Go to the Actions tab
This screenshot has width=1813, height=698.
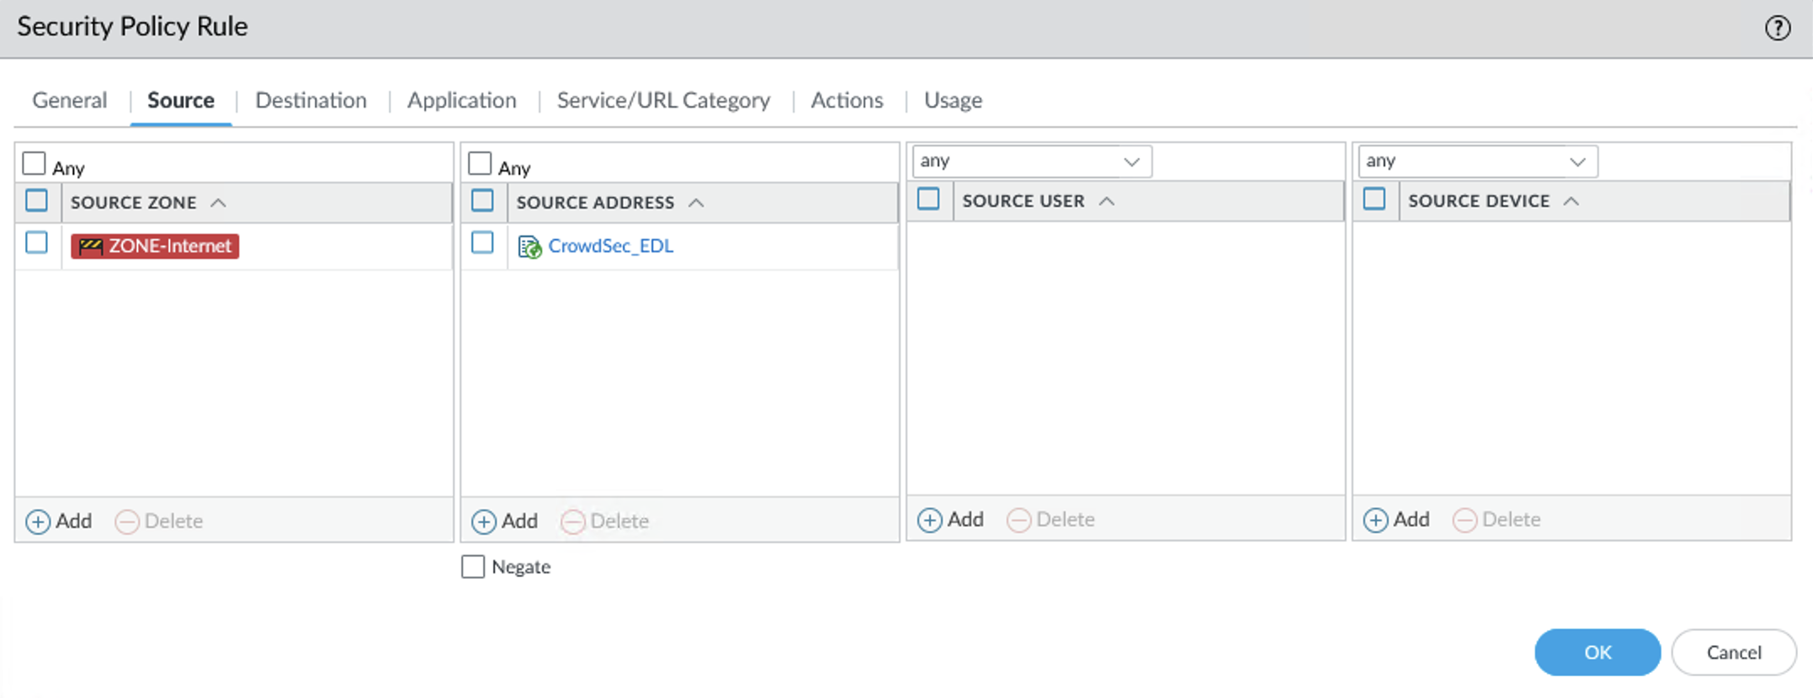click(847, 100)
